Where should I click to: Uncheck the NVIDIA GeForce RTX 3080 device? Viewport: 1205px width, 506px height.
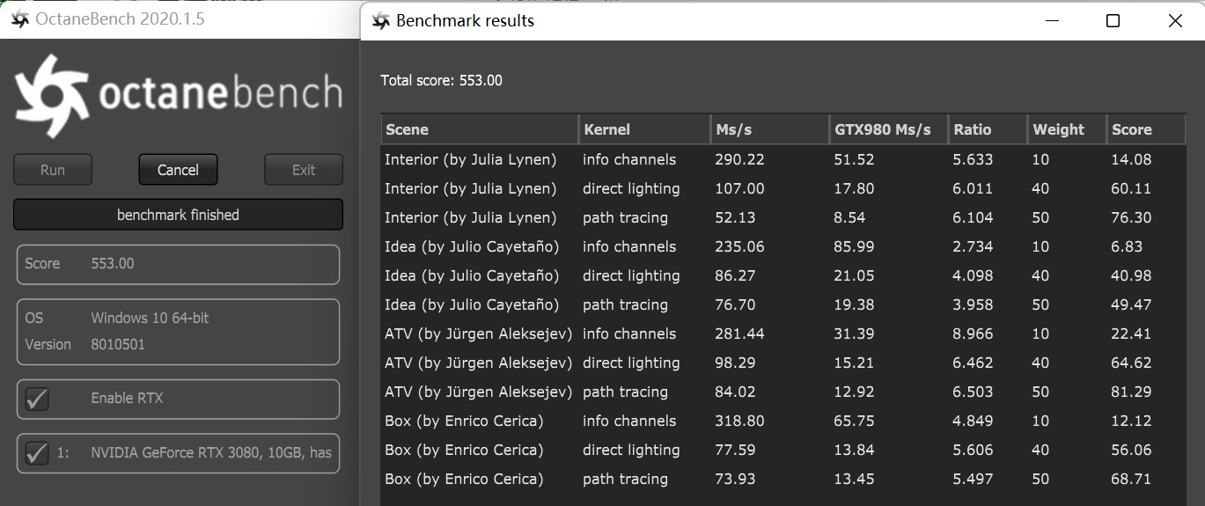tap(37, 453)
